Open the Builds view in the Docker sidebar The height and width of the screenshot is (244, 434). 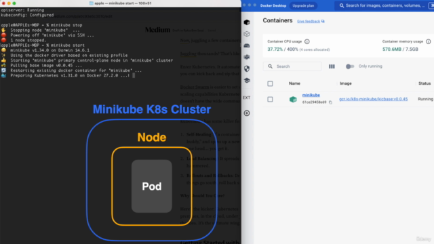click(x=247, y=57)
